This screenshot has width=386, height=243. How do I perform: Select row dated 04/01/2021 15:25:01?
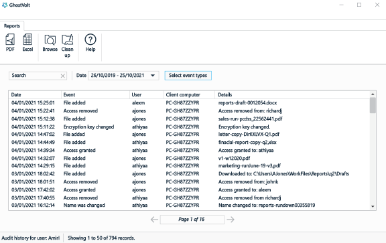click(x=189, y=103)
